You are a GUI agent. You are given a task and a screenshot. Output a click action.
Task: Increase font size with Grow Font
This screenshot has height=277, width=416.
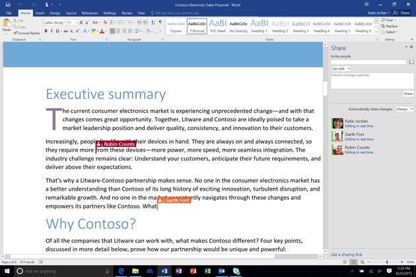[81, 22]
